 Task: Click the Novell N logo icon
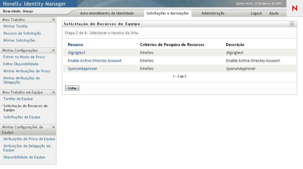click(x=294, y=9)
